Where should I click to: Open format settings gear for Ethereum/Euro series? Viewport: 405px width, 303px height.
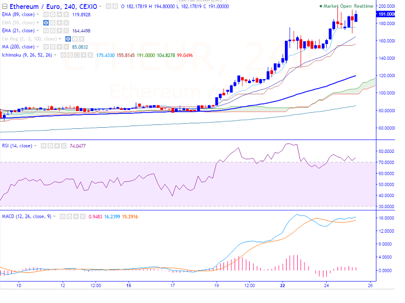point(115,7)
